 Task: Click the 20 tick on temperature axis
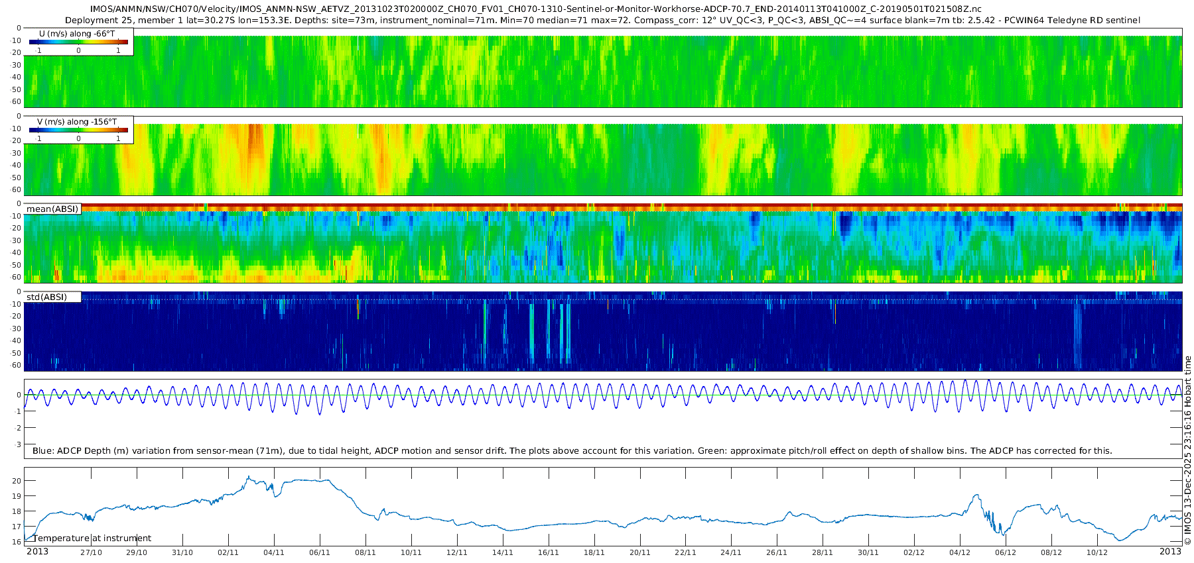click(17, 481)
